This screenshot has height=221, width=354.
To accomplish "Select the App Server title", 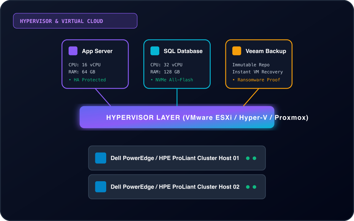I will (x=97, y=51).
